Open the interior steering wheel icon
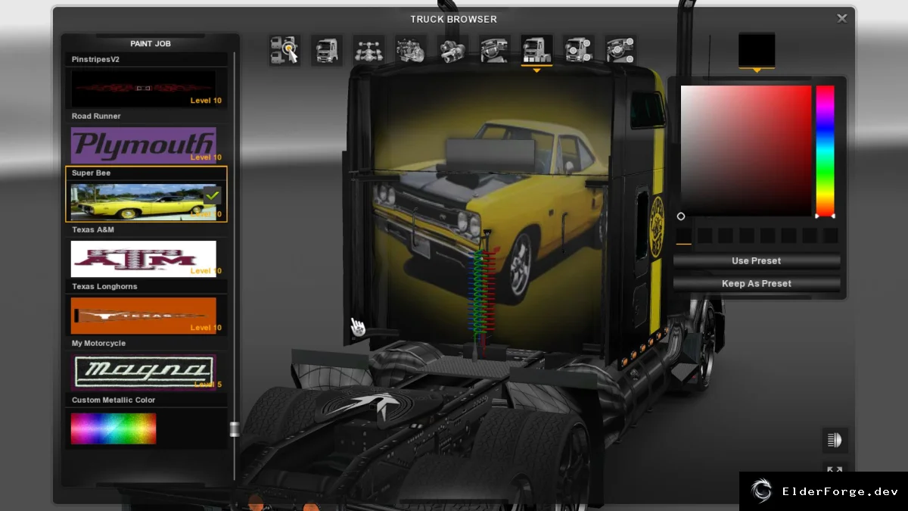 point(495,51)
